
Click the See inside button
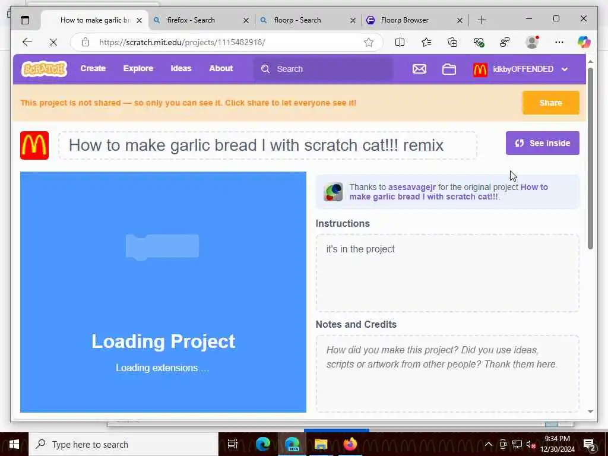pos(543,143)
